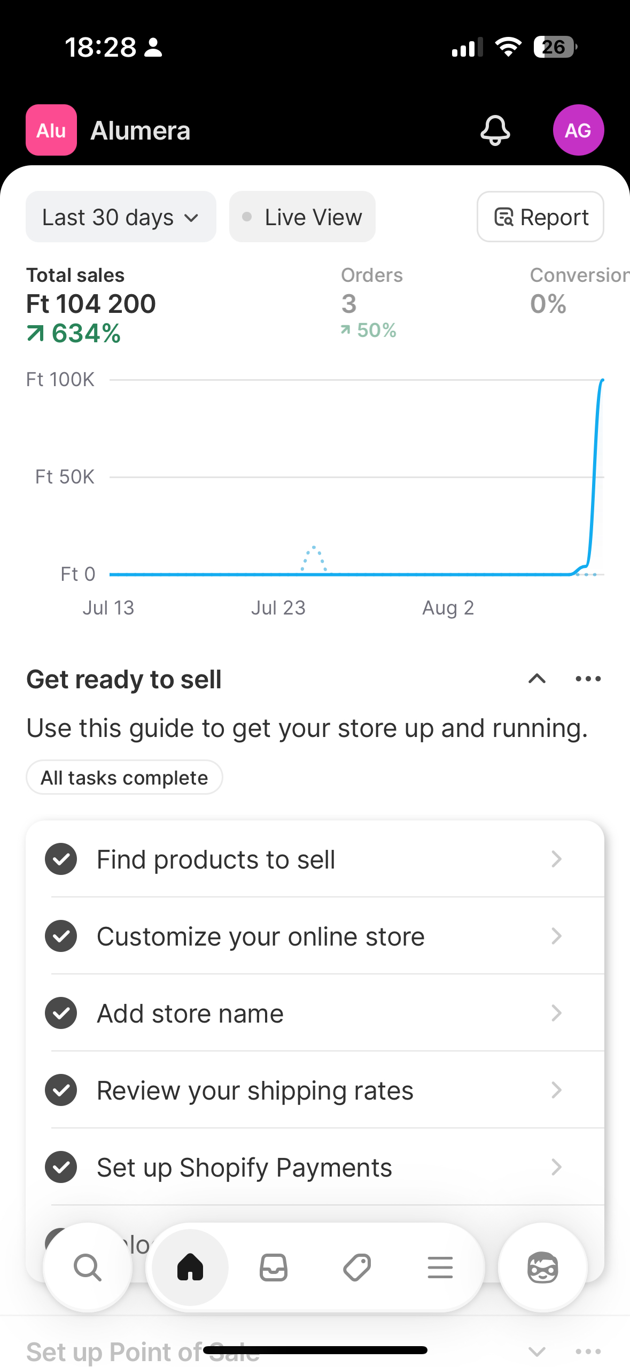Go to Orders inbox tab
Viewport: 630px width, 1367px height.
point(274,1267)
